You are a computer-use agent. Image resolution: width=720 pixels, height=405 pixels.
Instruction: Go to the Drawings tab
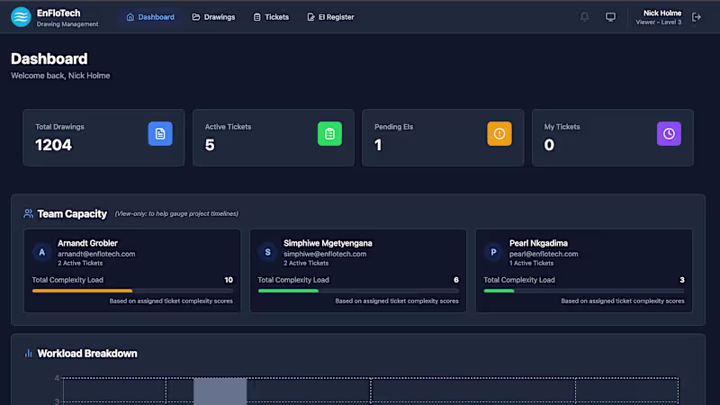pos(213,17)
